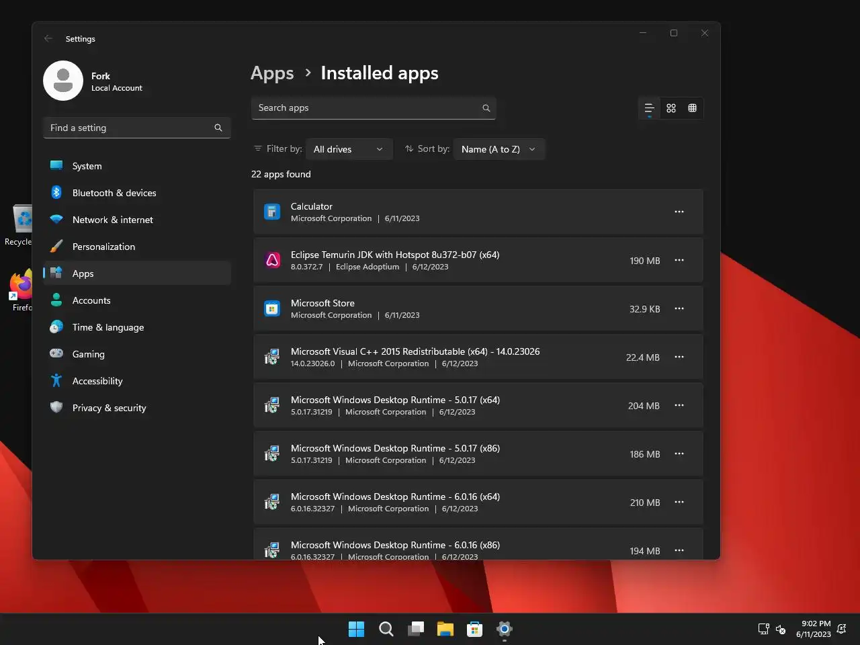Click the taskbar clock showing 9:02 PM

pos(813,629)
